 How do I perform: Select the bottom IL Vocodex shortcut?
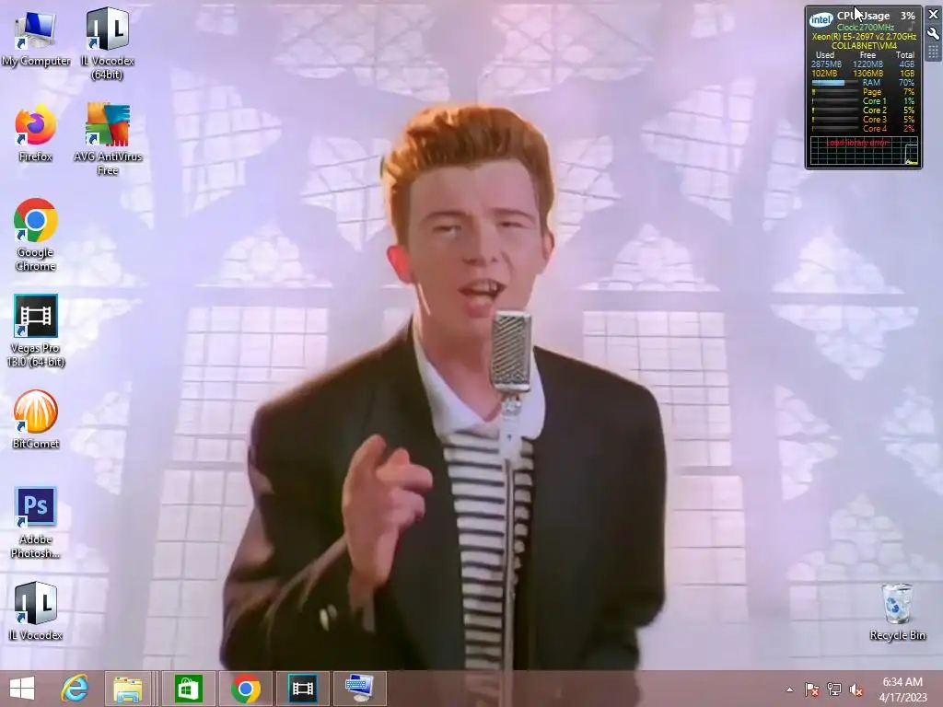point(36,611)
